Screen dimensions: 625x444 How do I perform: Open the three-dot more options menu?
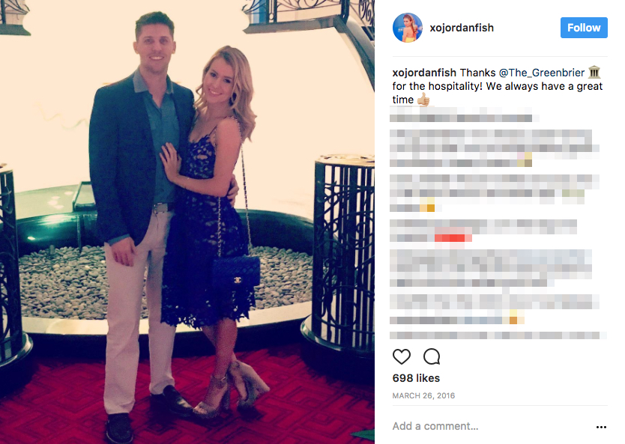pyautogui.click(x=601, y=427)
